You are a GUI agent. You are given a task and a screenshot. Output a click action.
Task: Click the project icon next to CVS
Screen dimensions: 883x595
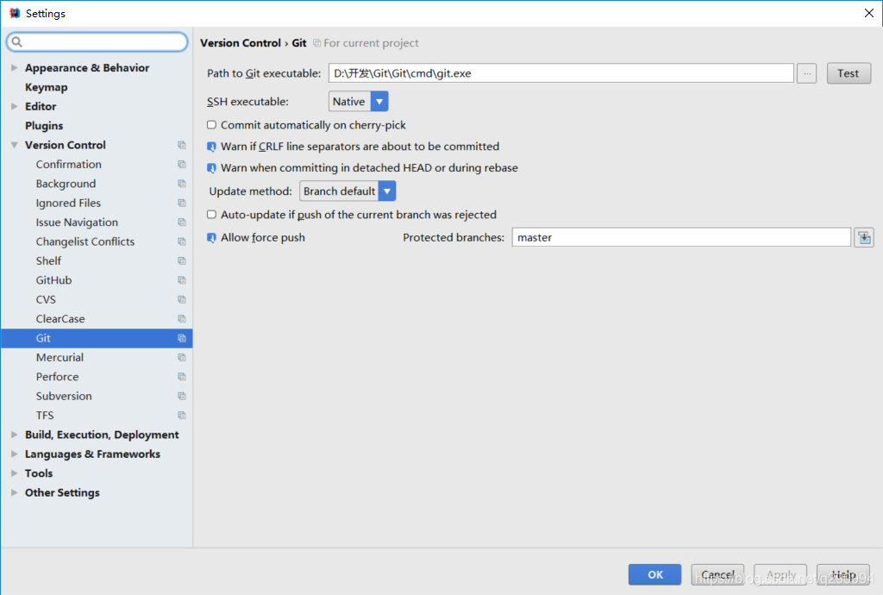181,299
